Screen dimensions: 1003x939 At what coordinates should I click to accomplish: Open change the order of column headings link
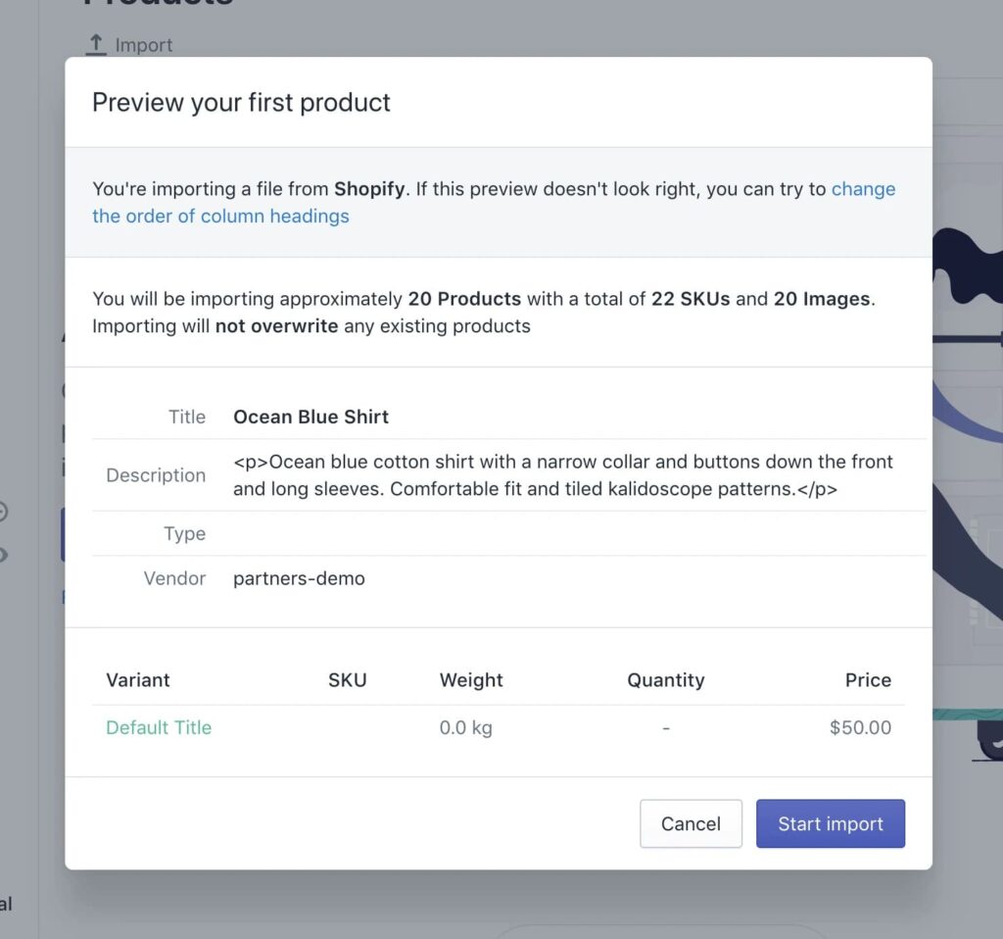494,202
